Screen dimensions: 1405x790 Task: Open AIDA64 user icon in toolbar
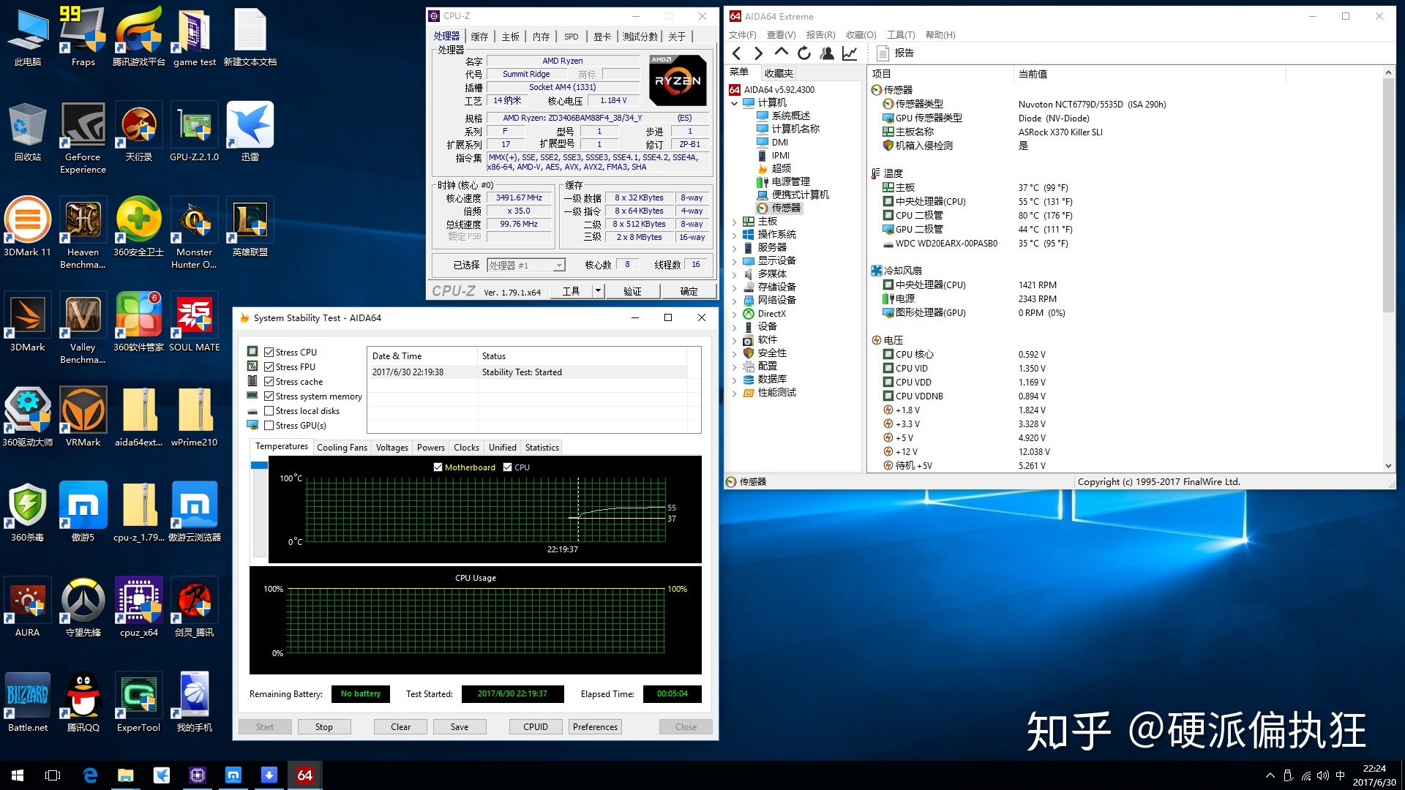tap(827, 53)
